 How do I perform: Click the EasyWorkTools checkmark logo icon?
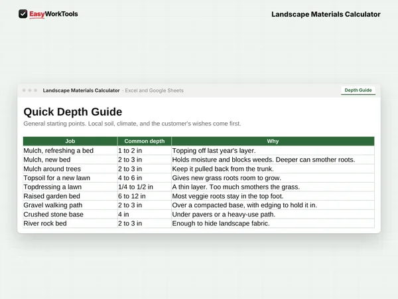coord(23,14)
